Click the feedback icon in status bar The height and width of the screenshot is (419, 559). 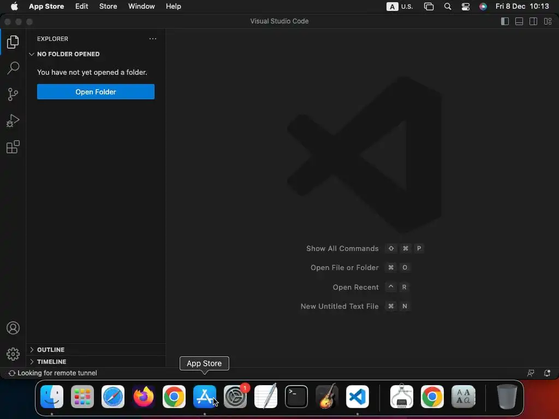coord(531,373)
